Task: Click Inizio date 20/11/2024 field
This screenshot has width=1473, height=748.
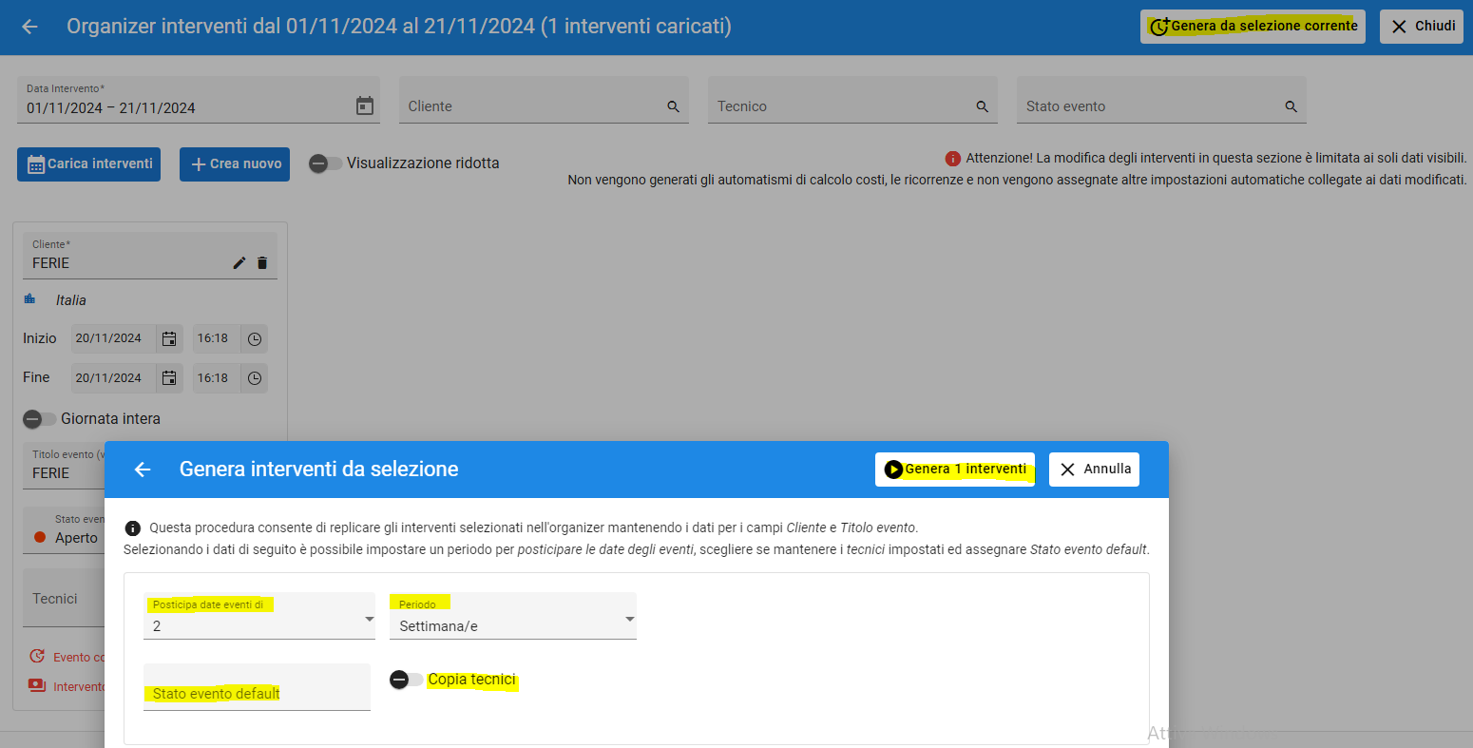Action: coord(114,338)
